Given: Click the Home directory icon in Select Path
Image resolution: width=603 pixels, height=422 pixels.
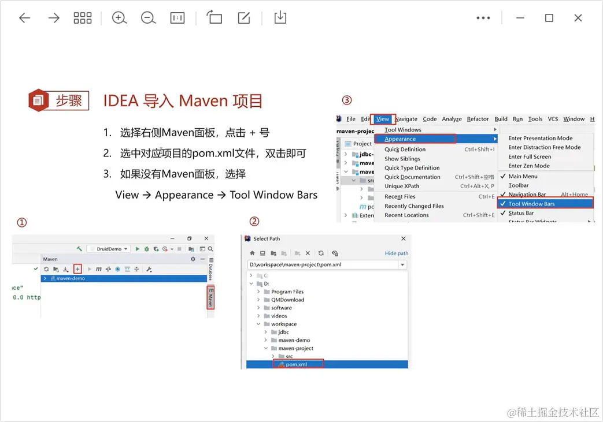Looking at the screenshot, I should coord(252,253).
